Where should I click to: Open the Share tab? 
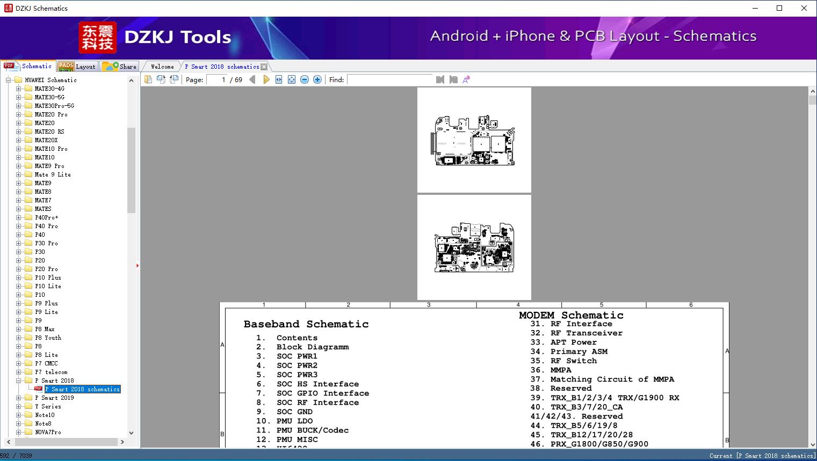(119, 67)
